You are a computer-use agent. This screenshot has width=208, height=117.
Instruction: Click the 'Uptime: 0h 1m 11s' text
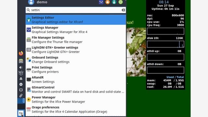[x=165, y=9]
